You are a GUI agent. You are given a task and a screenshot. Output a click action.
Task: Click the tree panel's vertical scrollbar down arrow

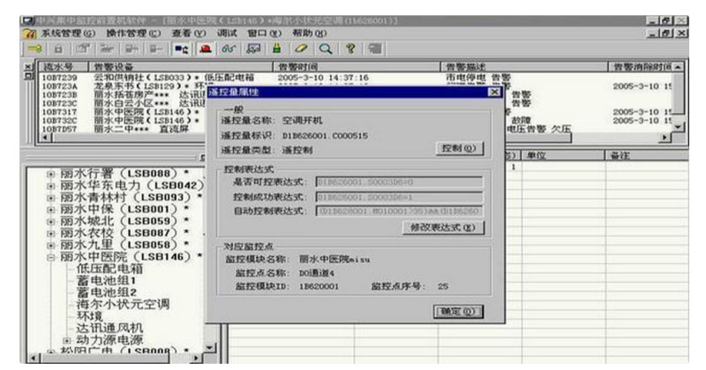click(210, 350)
